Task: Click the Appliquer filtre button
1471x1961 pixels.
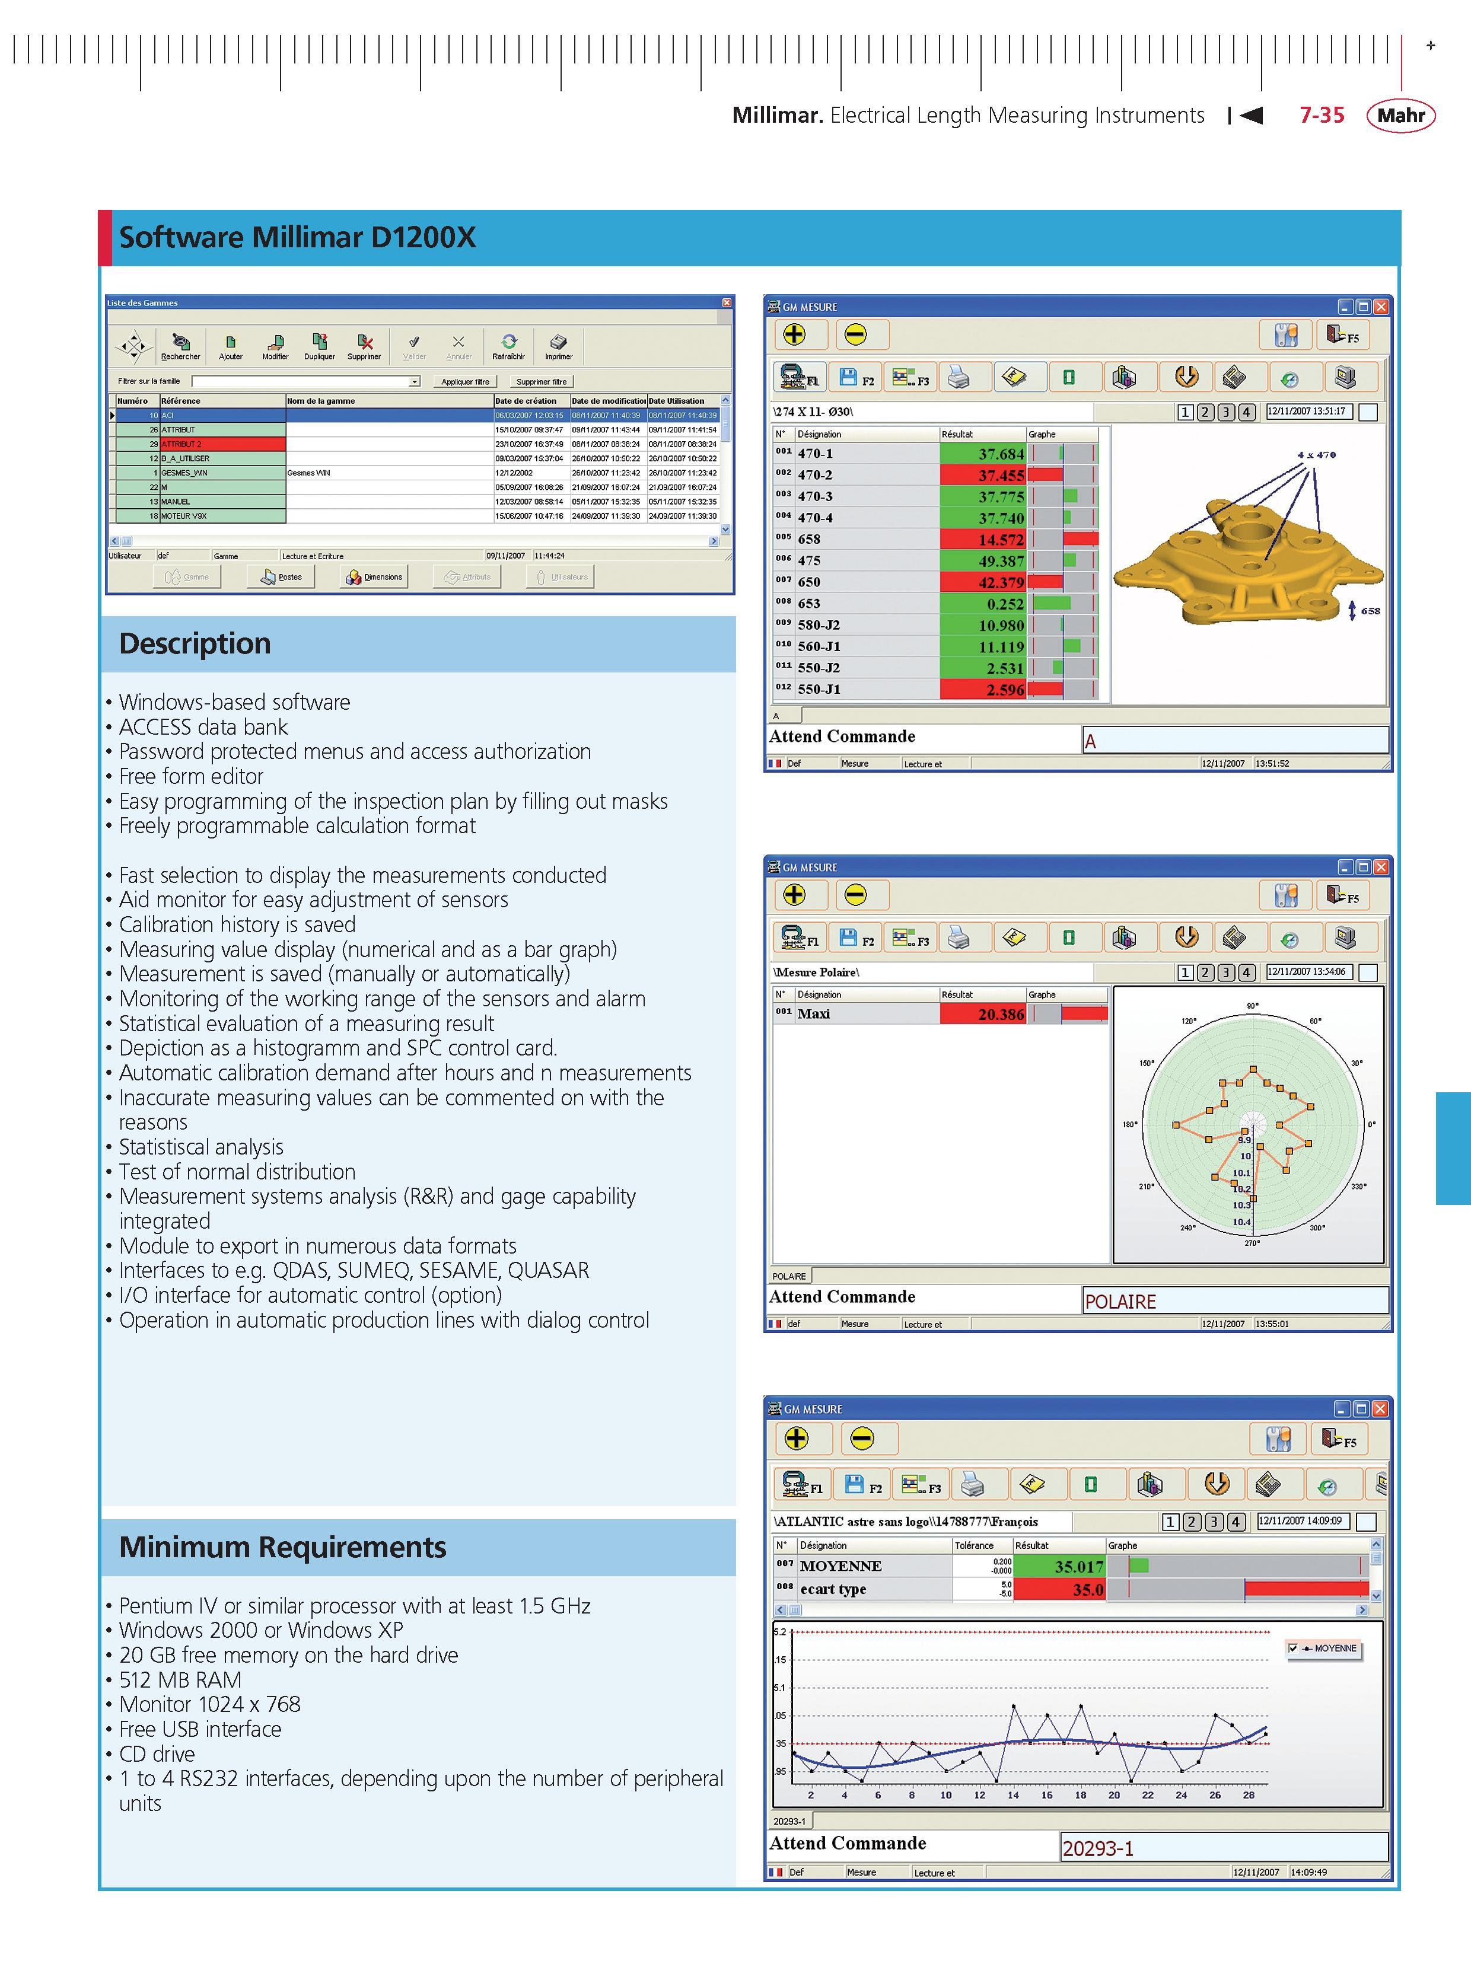Action: 466,382
